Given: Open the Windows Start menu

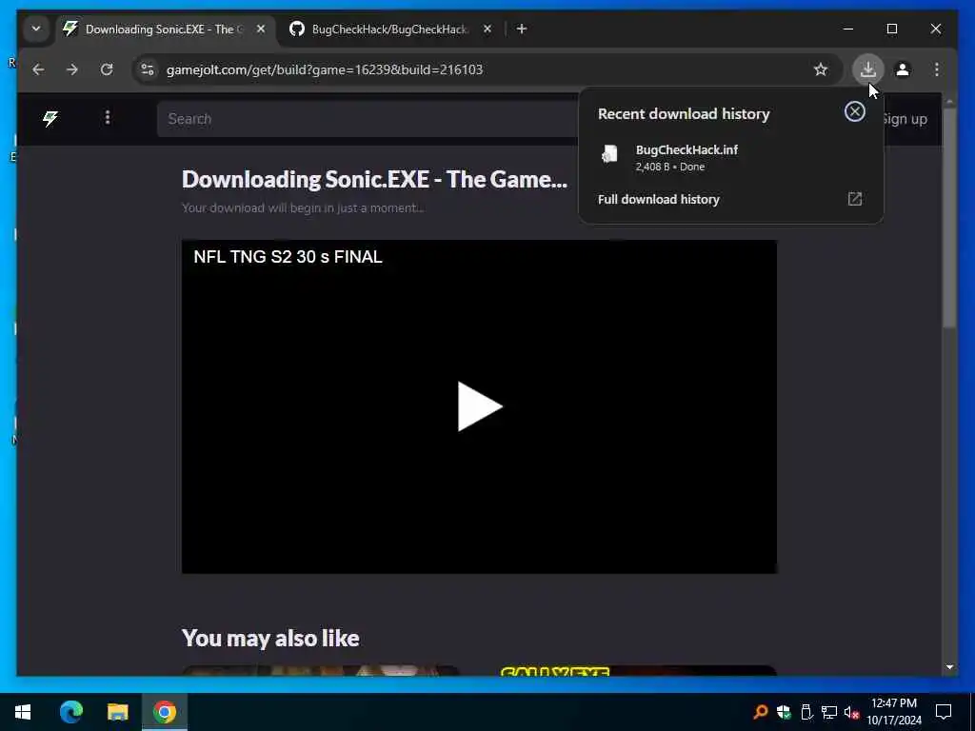Looking at the screenshot, I should pyautogui.click(x=23, y=712).
